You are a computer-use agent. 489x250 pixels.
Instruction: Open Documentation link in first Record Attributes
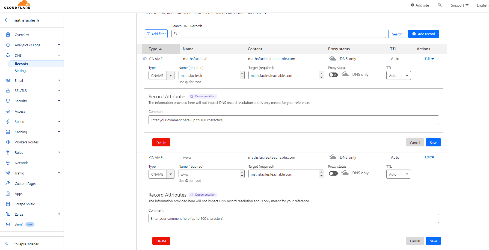point(203,96)
